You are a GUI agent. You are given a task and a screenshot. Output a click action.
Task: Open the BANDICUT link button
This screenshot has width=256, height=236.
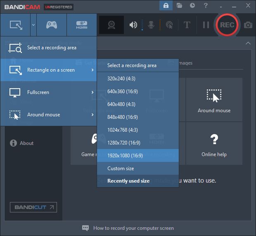33,207
